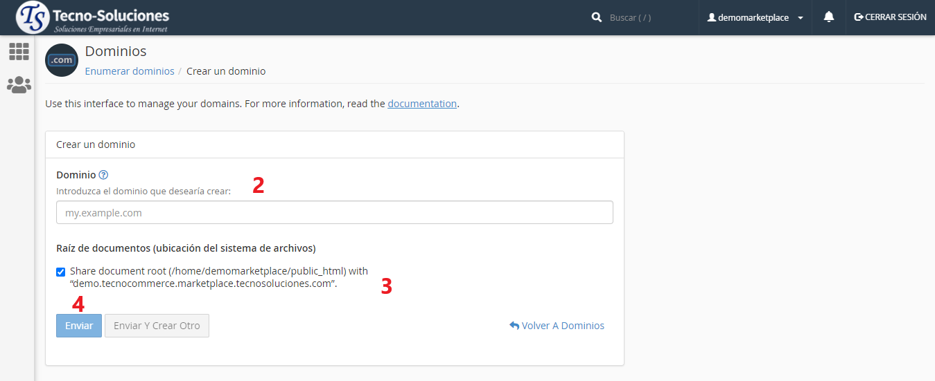Image resolution: width=935 pixels, height=381 pixels.
Task: Uncheck the Share document root checkbox
Action: coord(61,272)
